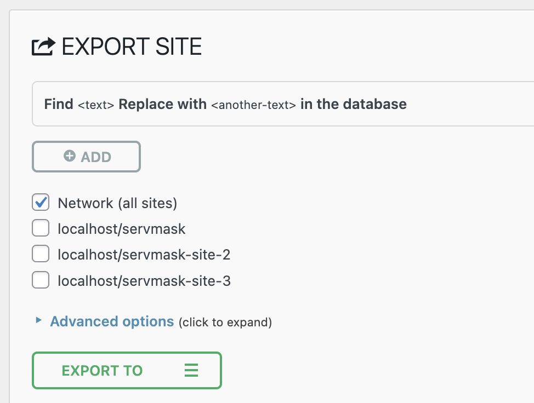Uncheck the Network (all sites) checkbox
534x403 pixels.
click(x=41, y=203)
